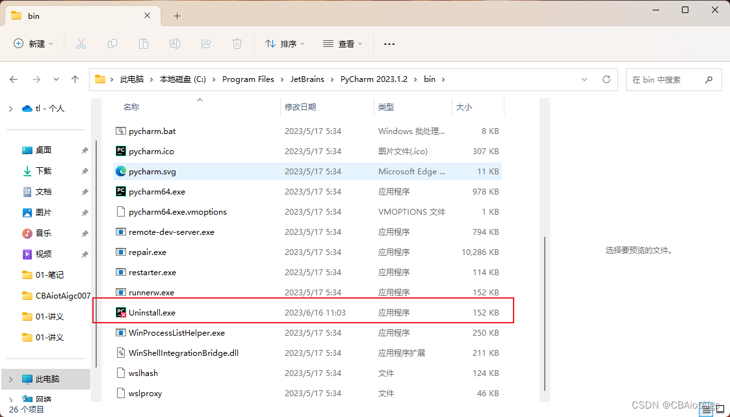This screenshot has width=730, height=417.
Task: Select pycharm.bat file icon
Action: click(120, 131)
